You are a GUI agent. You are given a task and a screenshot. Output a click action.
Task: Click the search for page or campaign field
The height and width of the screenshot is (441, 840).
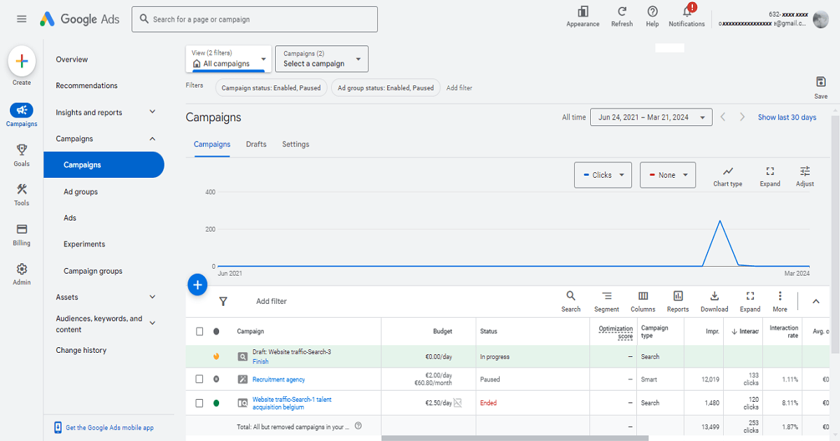point(255,20)
